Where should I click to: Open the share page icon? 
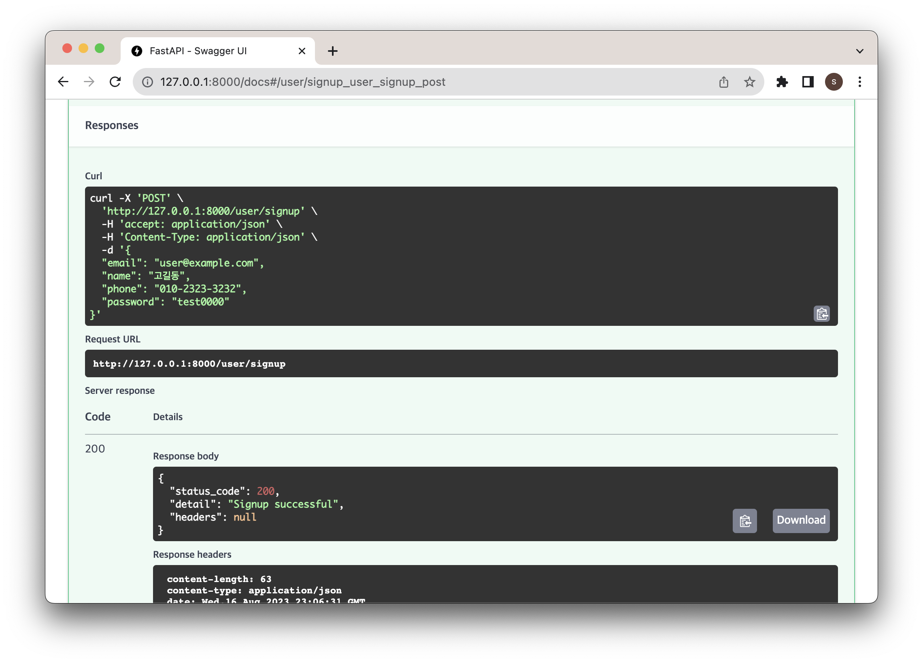(723, 82)
